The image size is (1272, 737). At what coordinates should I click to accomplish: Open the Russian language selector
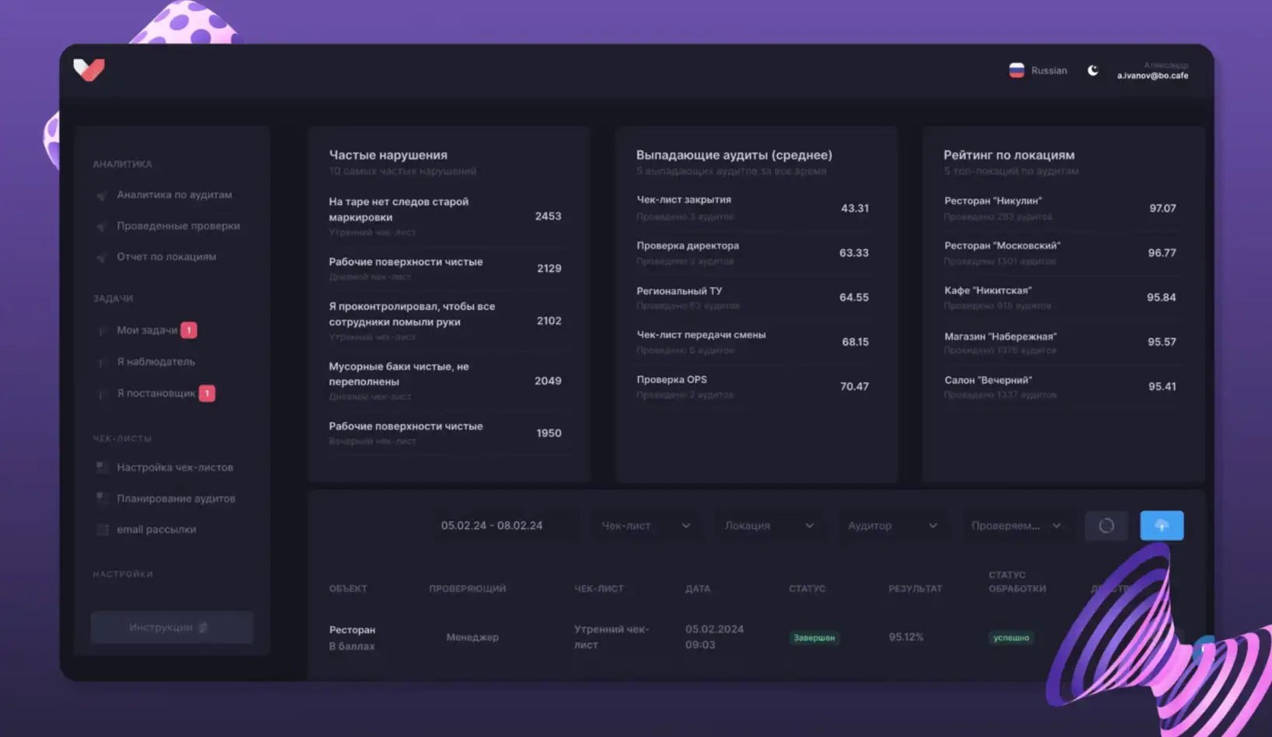[1038, 71]
